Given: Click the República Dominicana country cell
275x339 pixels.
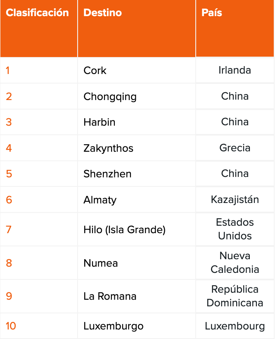Looking at the screenshot, I should click(x=235, y=296).
